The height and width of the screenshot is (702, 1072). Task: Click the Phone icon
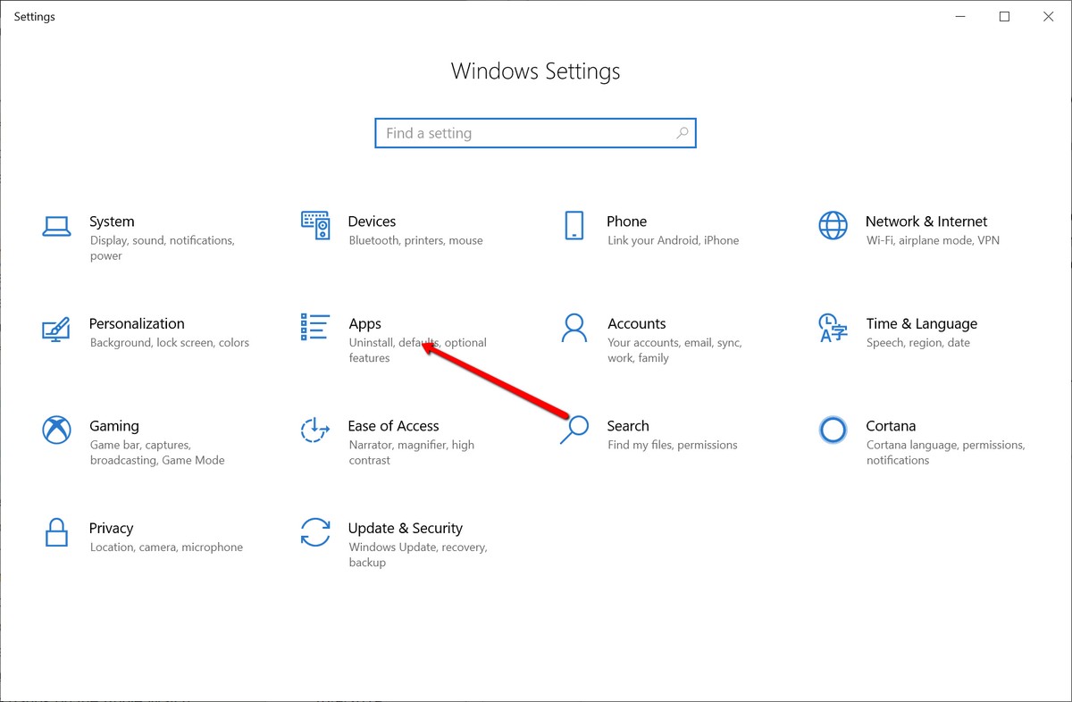[x=574, y=225]
